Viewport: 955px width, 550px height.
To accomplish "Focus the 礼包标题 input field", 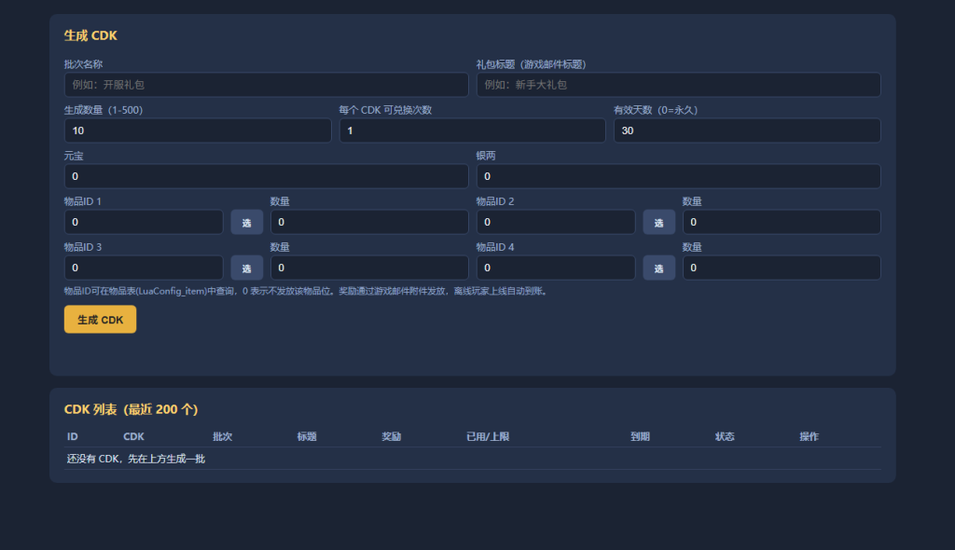I will pos(679,85).
